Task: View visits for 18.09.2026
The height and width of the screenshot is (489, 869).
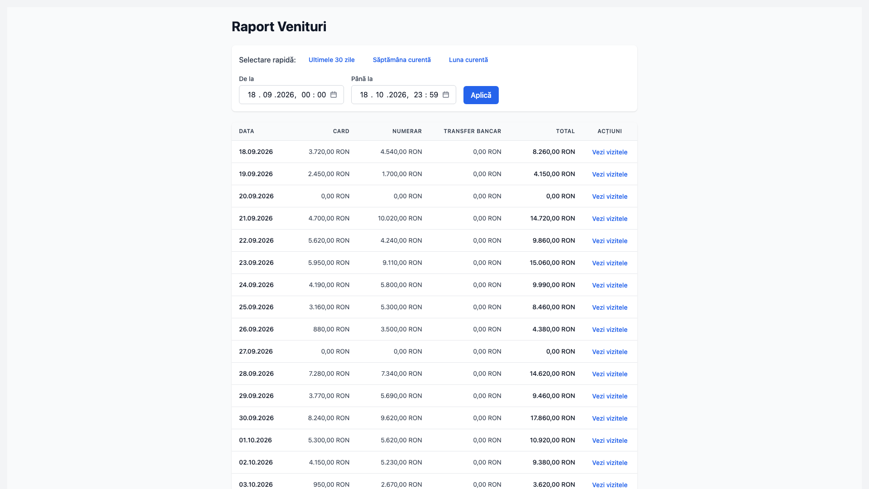Action: [610, 152]
